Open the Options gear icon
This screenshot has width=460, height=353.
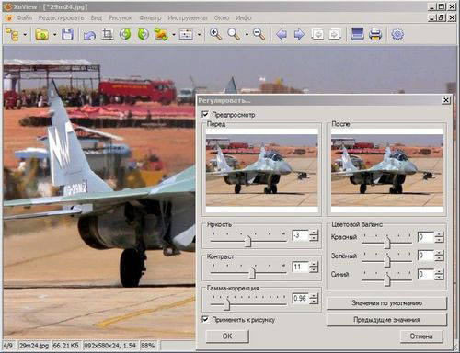[397, 34]
